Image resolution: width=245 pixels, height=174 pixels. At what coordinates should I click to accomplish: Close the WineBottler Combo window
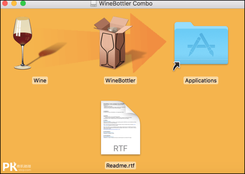pos(5,3)
